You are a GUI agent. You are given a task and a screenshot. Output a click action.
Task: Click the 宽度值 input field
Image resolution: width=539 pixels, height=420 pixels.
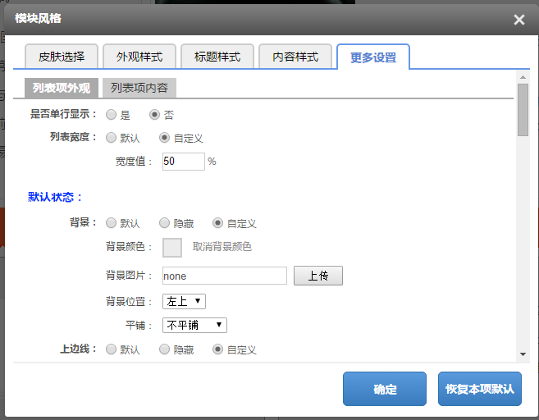pyautogui.click(x=183, y=162)
